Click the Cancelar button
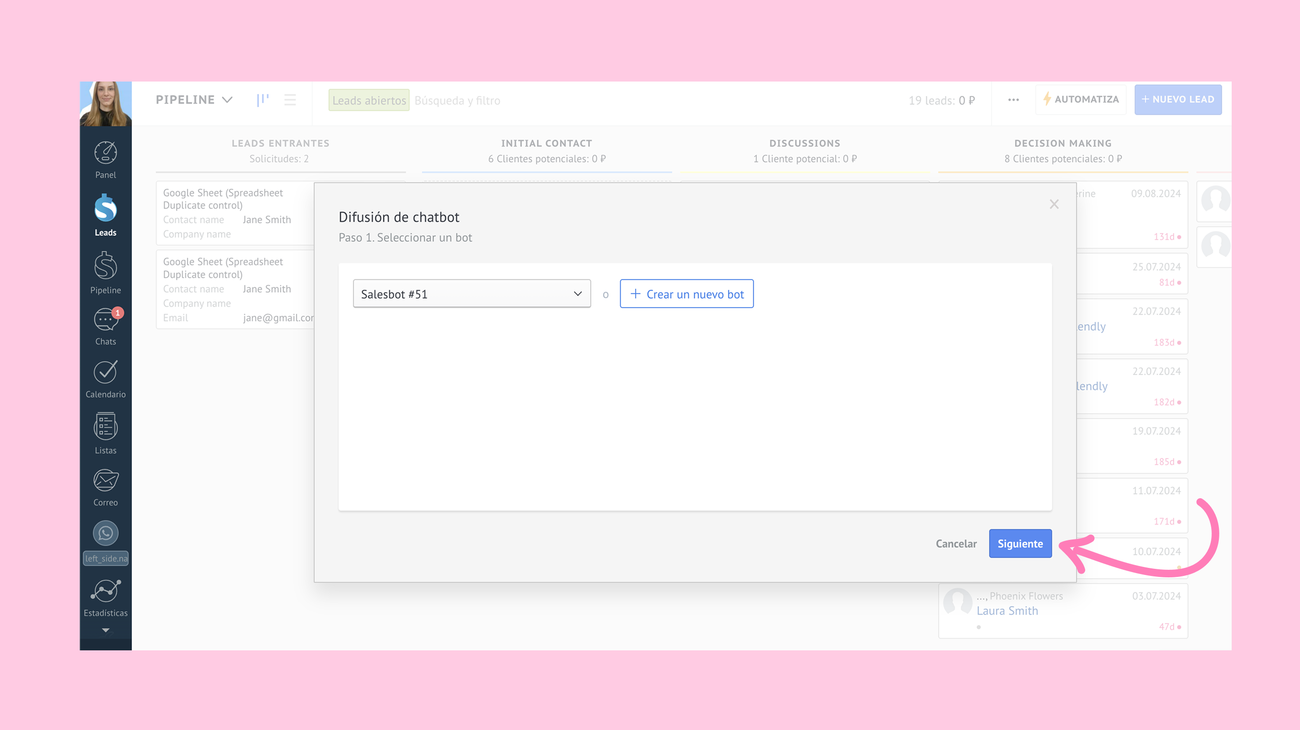This screenshot has height=730, width=1300. coord(956,543)
